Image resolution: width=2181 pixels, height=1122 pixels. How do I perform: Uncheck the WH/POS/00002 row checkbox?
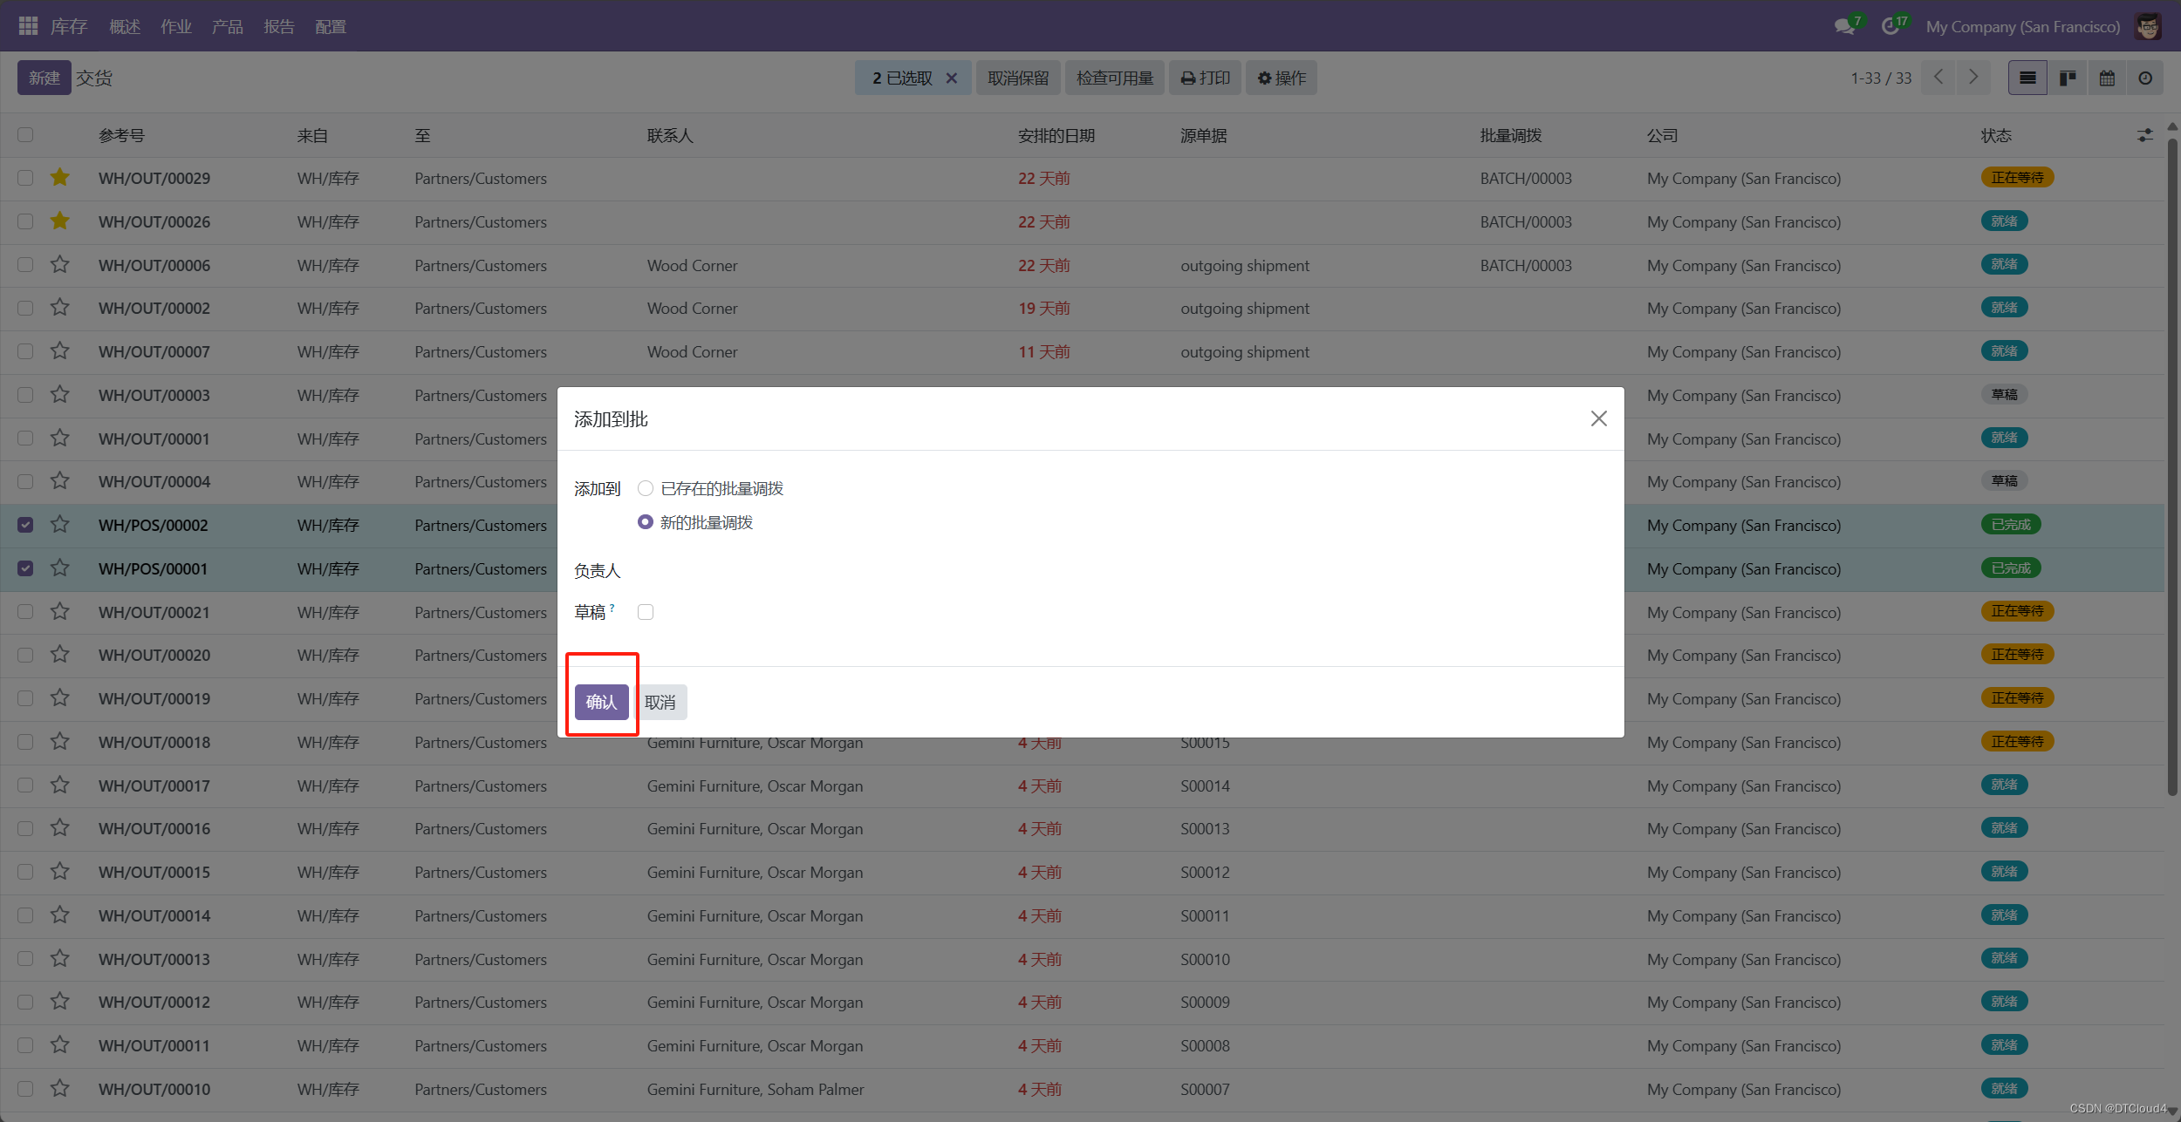(x=25, y=525)
